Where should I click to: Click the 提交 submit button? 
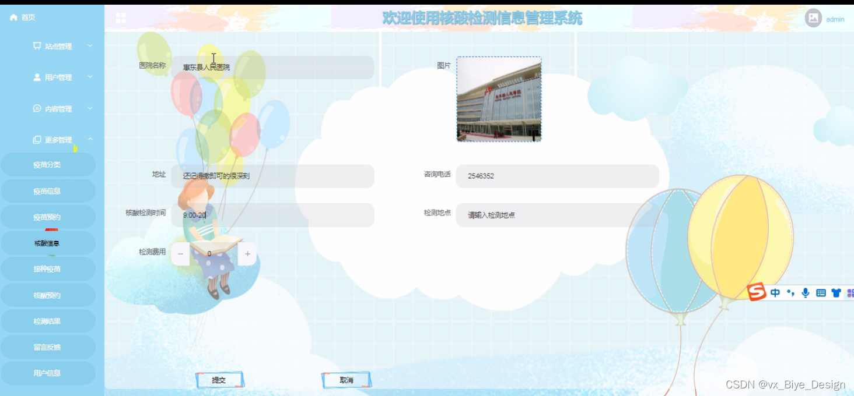point(219,380)
